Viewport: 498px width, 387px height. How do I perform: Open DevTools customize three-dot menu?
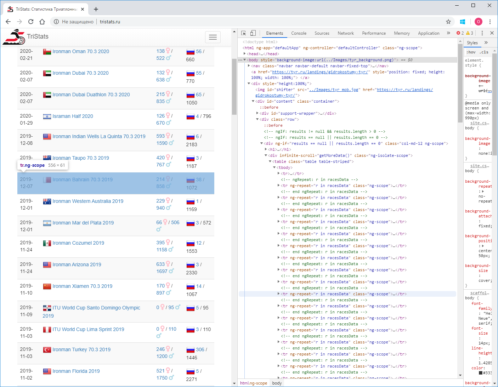point(482,33)
